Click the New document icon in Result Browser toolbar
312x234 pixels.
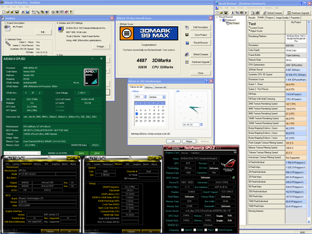217,13
